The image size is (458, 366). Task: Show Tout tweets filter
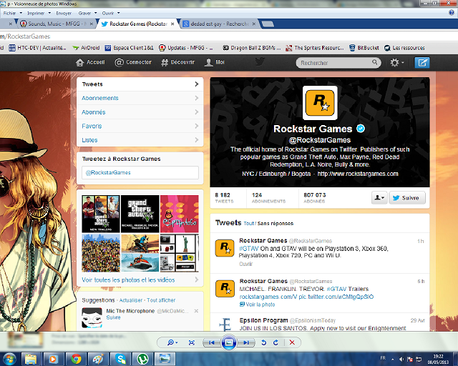pyautogui.click(x=248, y=223)
